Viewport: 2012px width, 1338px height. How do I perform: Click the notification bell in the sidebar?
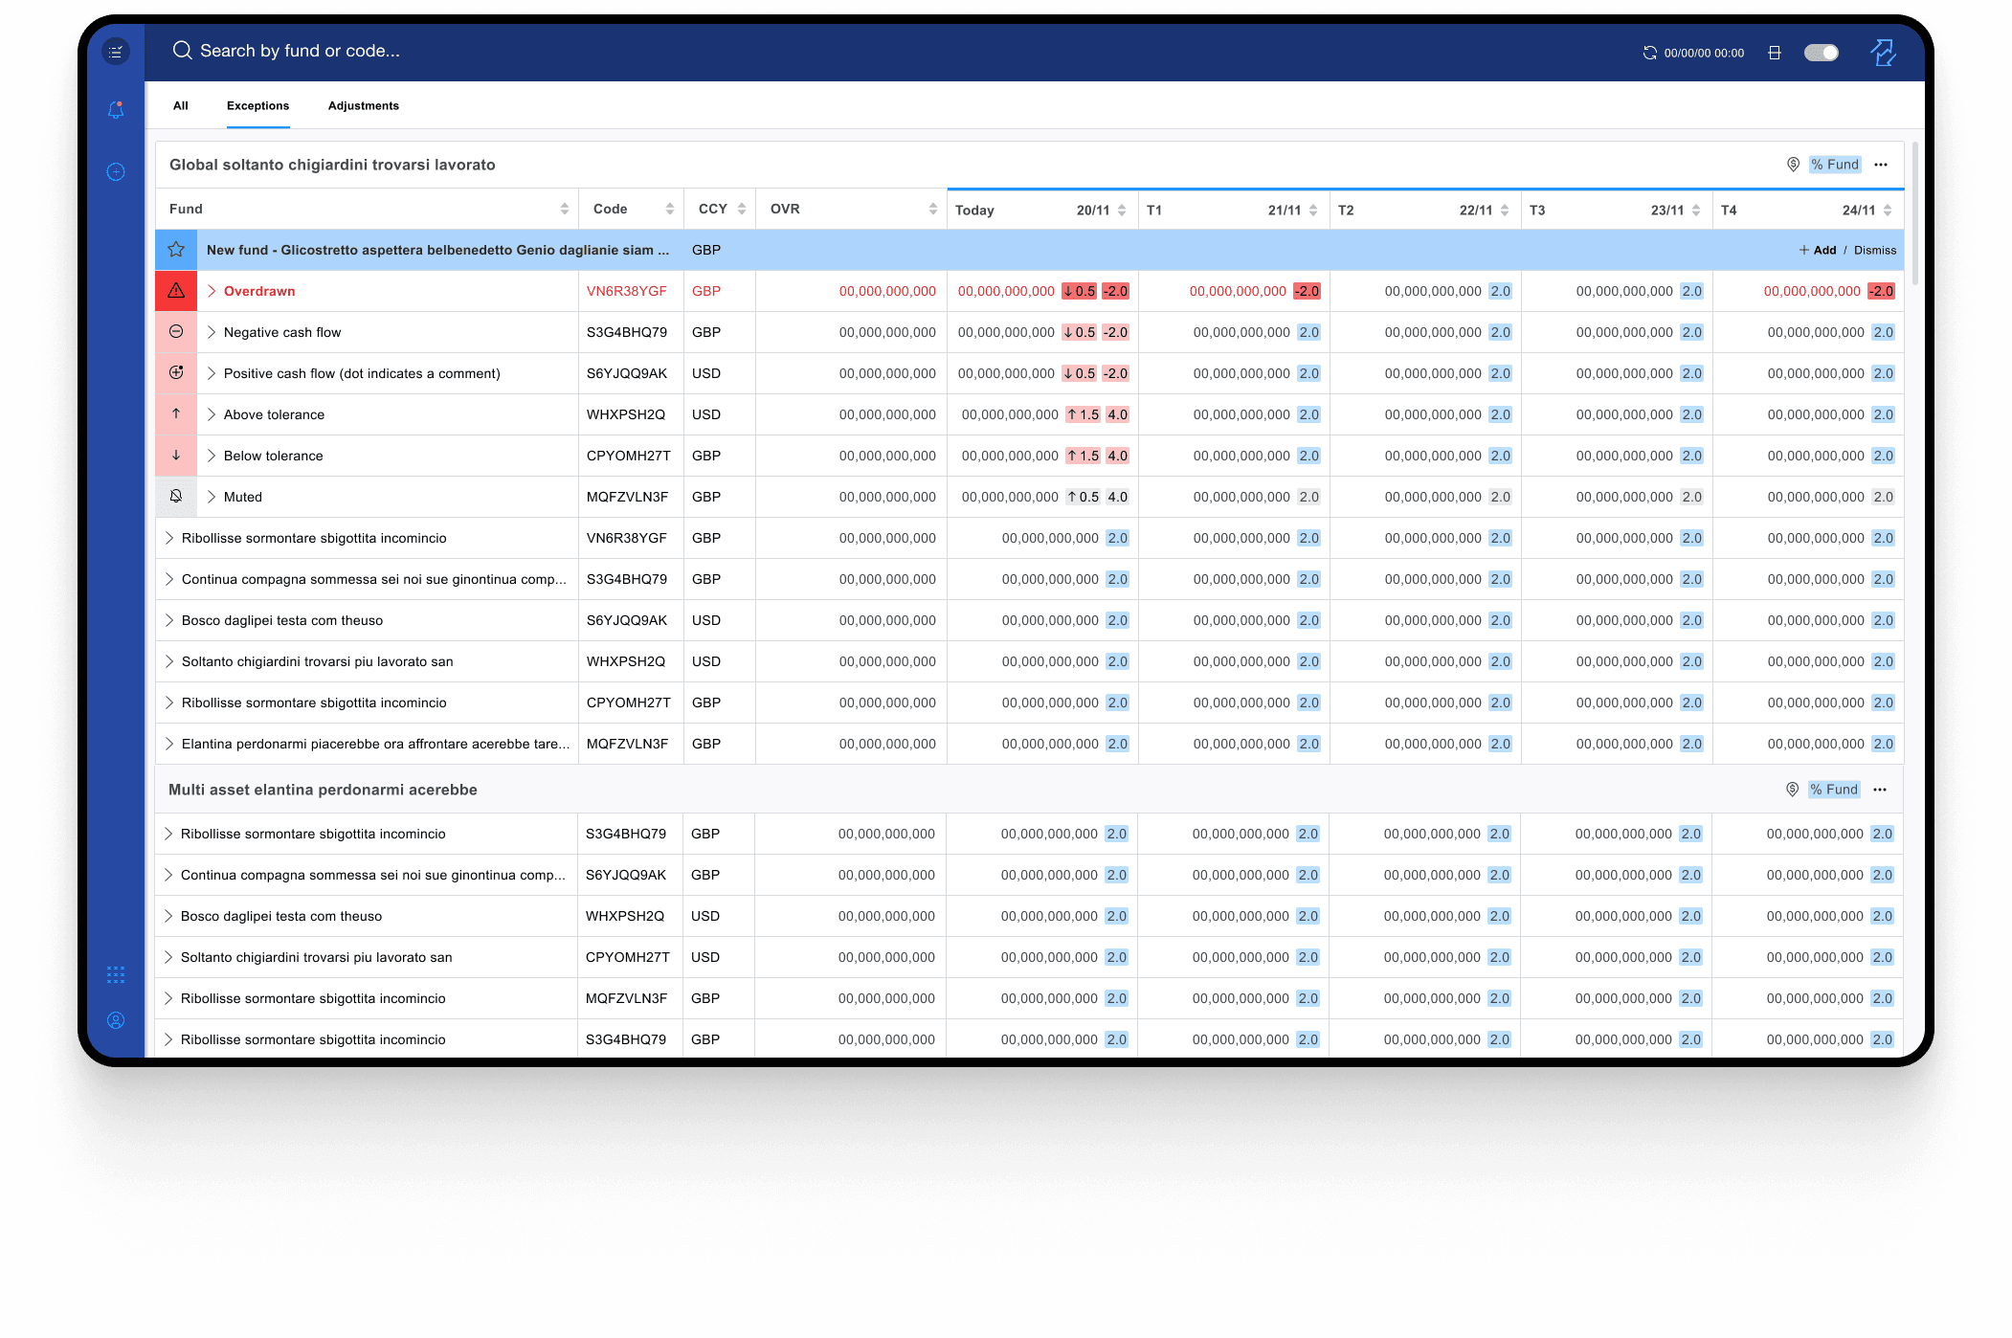click(x=116, y=110)
